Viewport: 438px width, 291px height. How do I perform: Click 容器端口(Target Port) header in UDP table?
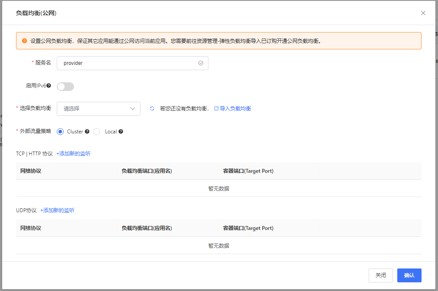click(x=248, y=228)
